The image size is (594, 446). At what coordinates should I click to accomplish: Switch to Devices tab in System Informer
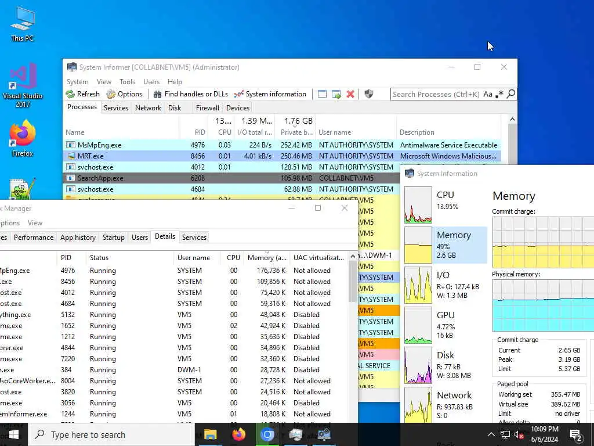click(x=237, y=107)
